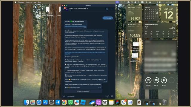Screen dimensions: 191x107
Task: Open System Settings from the dock
Action: point(52,102)
